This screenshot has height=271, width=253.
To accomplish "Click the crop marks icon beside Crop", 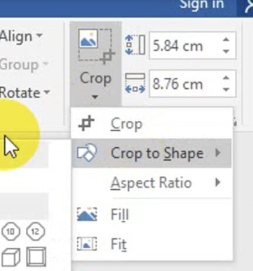I will click(x=86, y=124).
